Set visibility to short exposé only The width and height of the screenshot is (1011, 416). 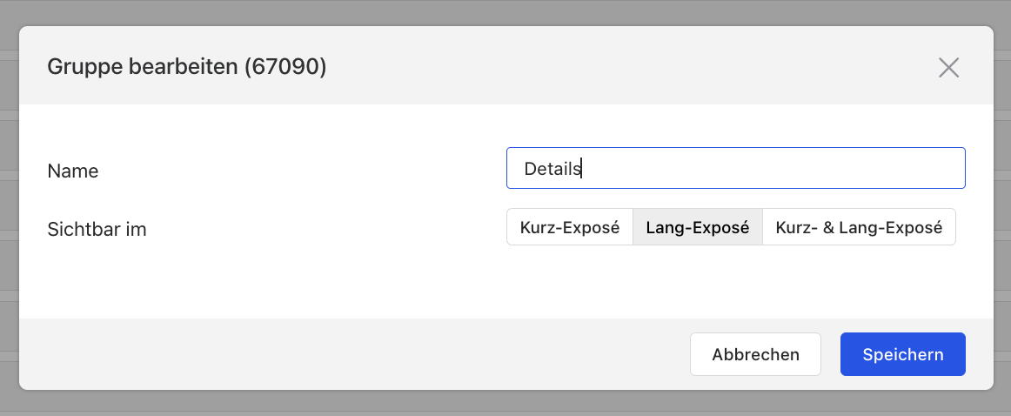tap(569, 227)
